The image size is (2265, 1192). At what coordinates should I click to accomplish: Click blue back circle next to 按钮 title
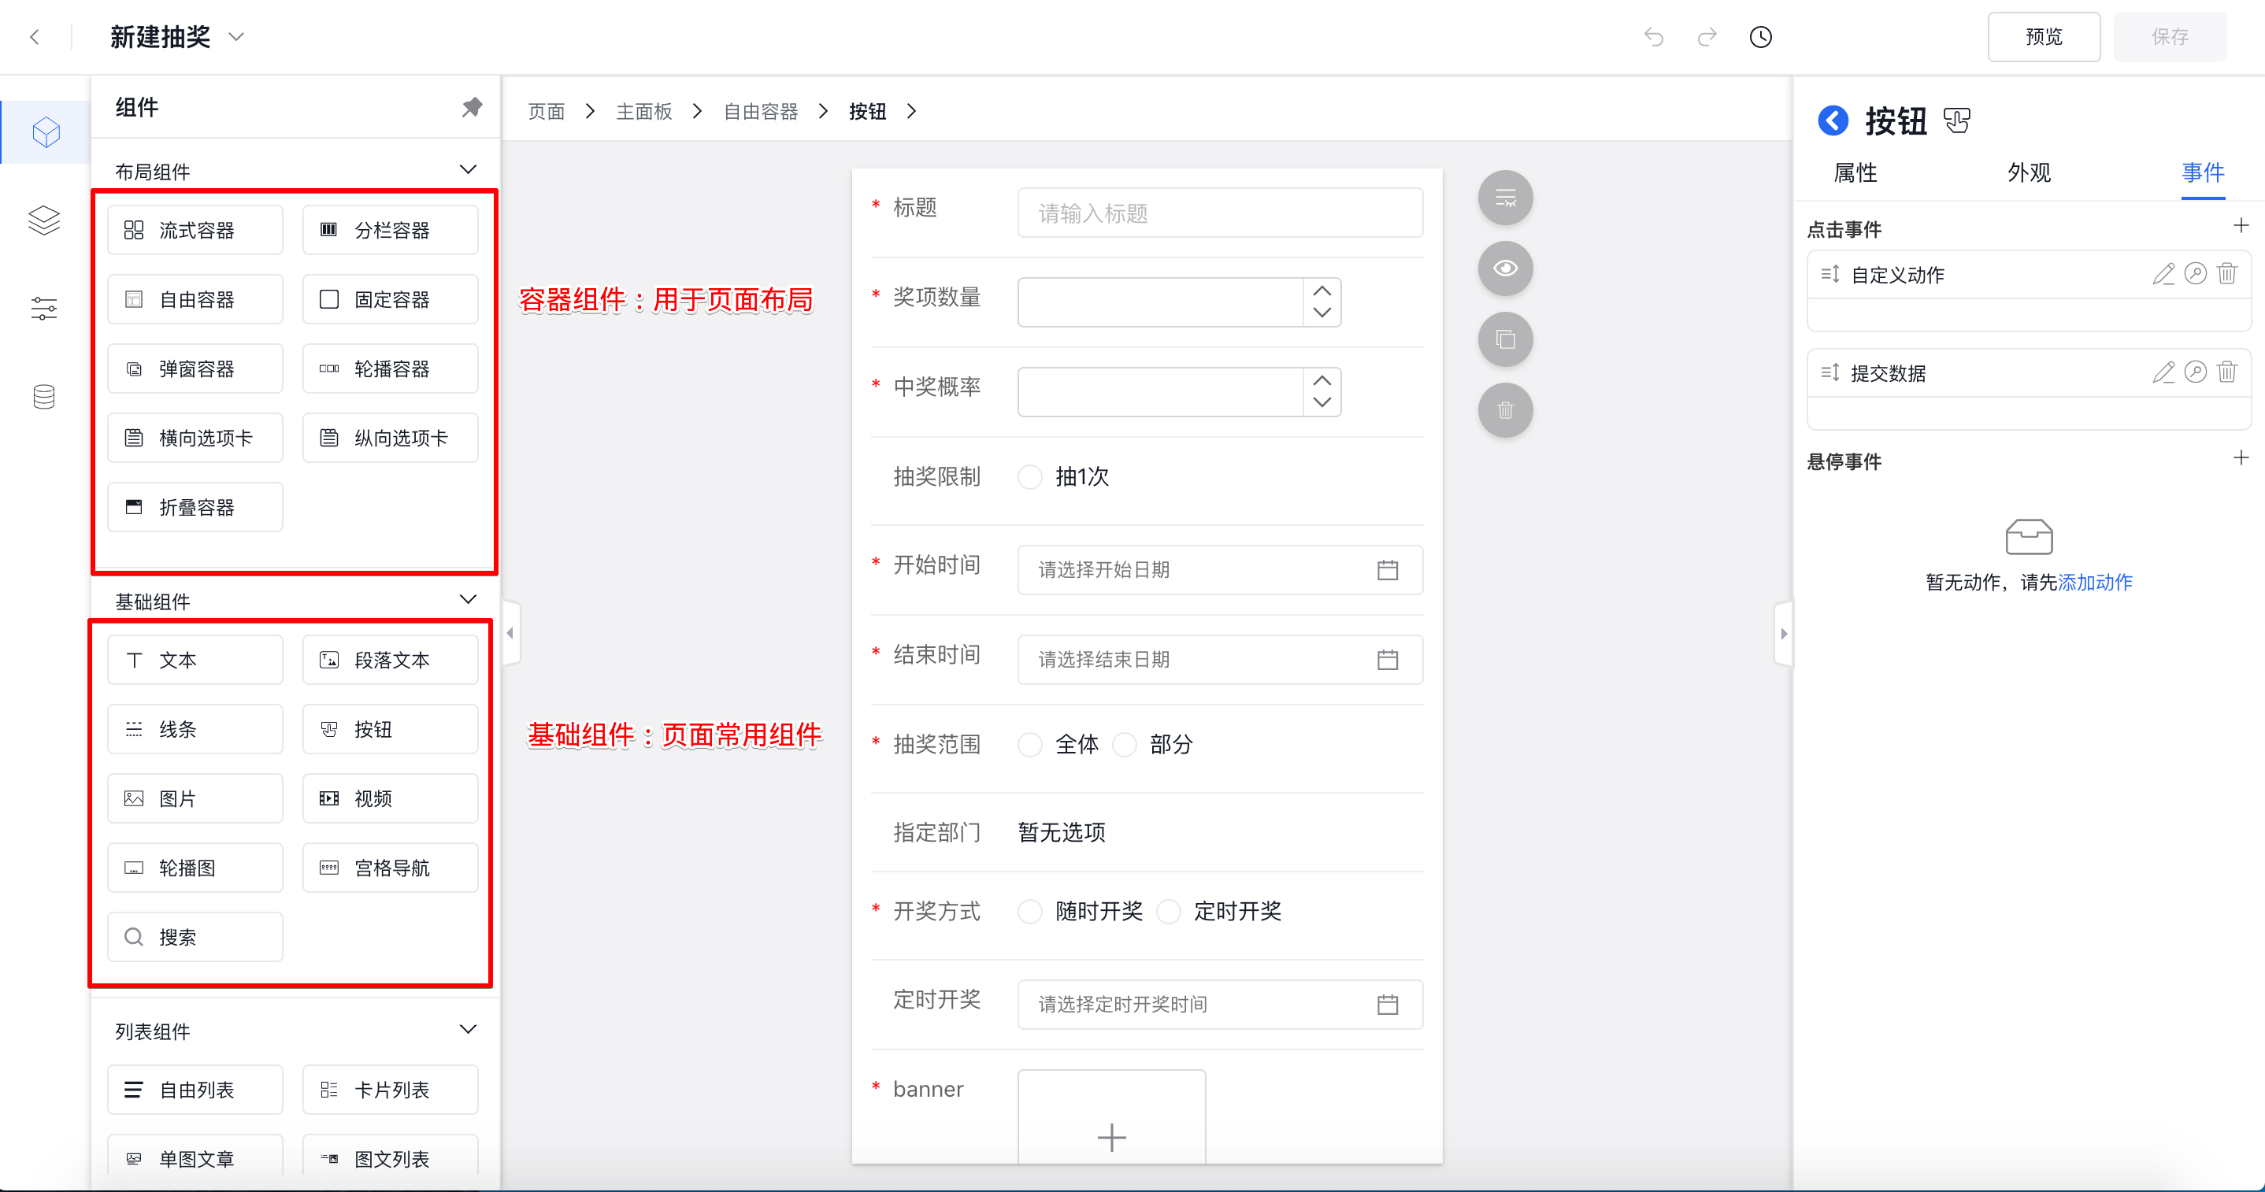(1833, 120)
